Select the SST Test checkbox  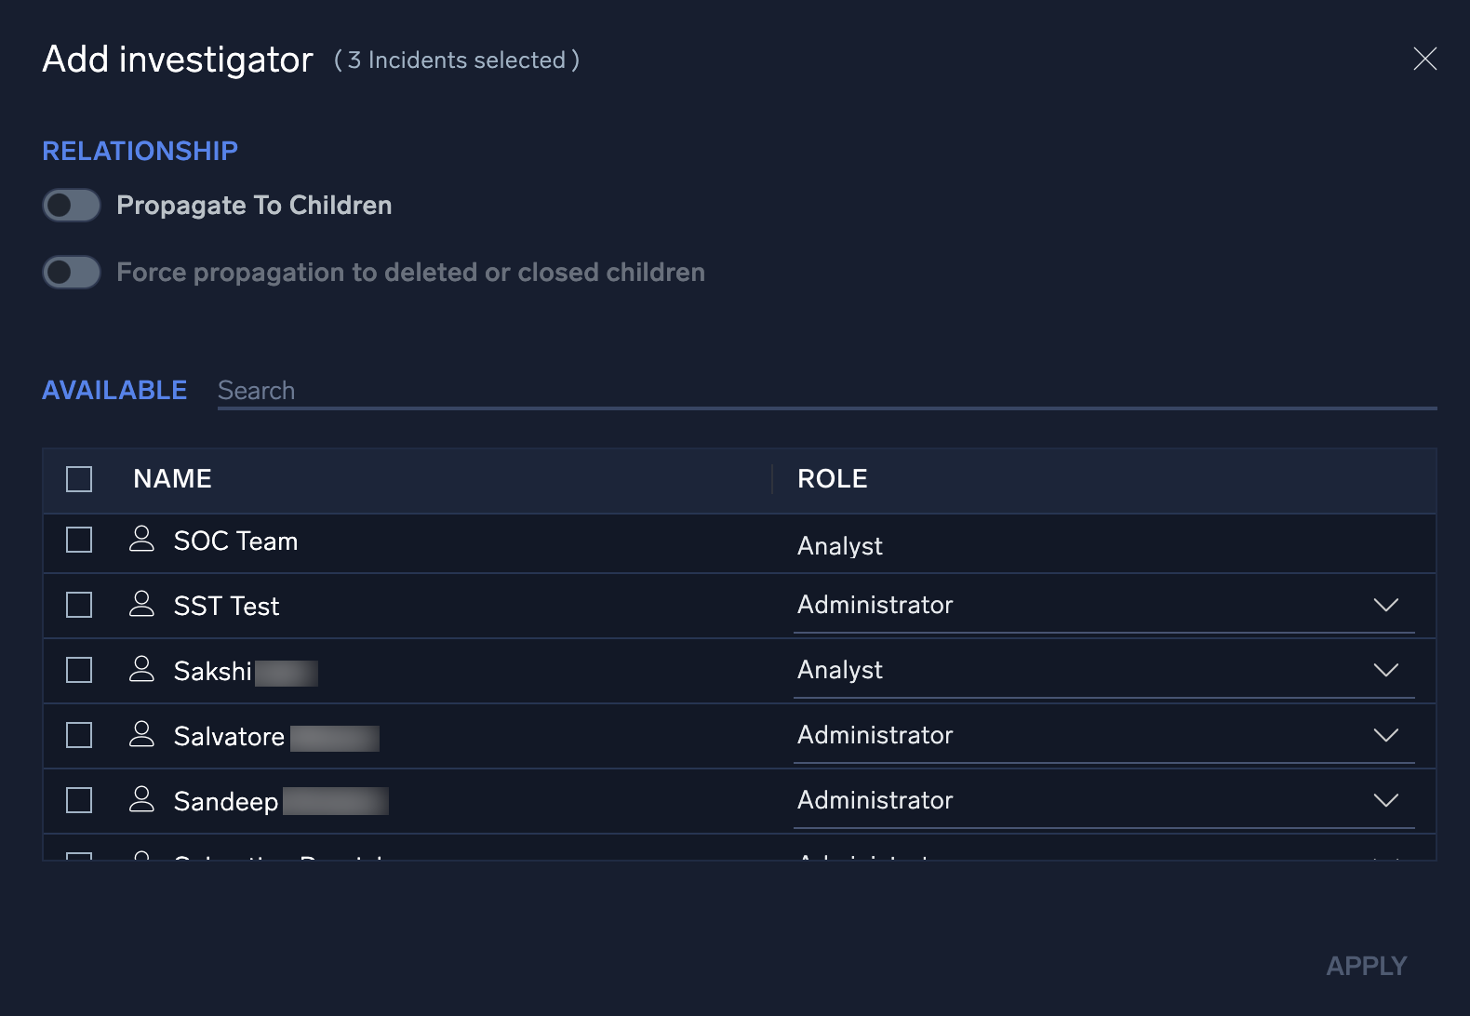(78, 605)
